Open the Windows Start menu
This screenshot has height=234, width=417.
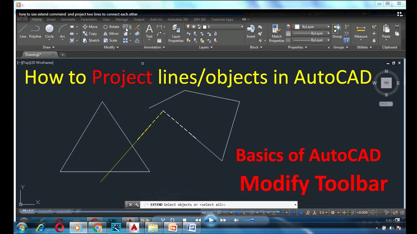coord(22,228)
